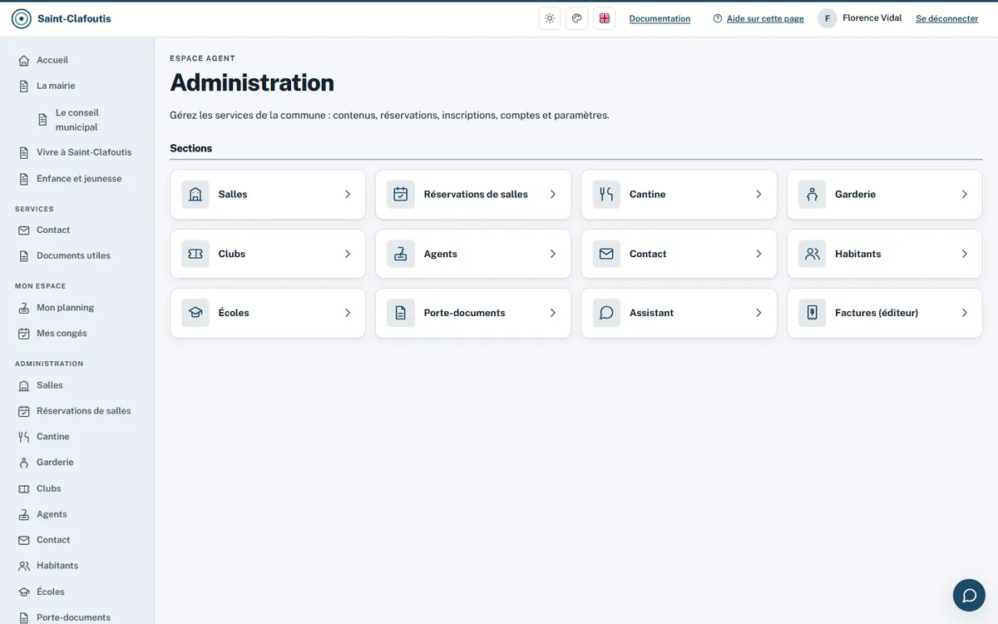This screenshot has width=998, height=624.
Task: Click the Contact envelope icon under Services
Action: click(x=24, y=230)
